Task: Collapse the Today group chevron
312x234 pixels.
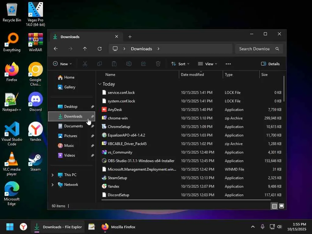Action: tap(100, 84)
